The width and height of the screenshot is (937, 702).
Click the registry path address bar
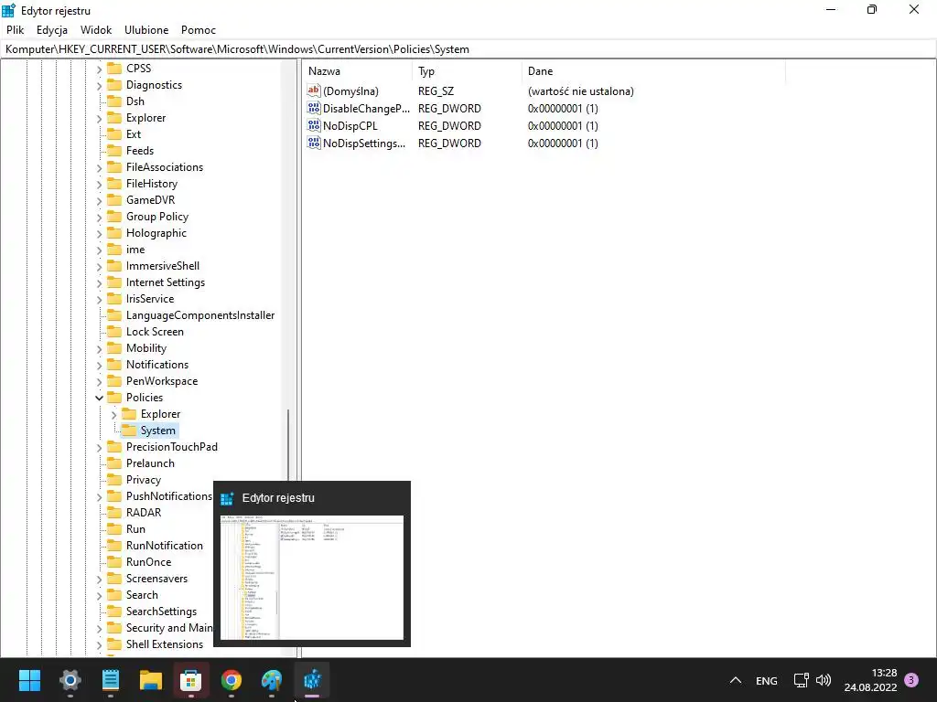pyautogui.click(x=468, y=49)
